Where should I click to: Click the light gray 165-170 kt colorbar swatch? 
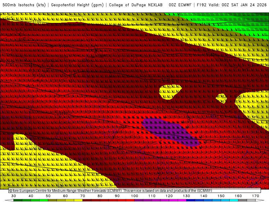[251, 200]
